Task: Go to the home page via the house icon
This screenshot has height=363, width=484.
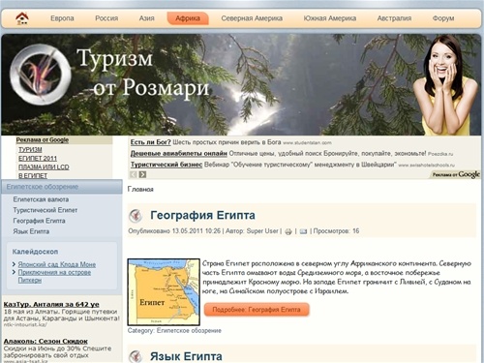Action: click(x=22, y=18)
